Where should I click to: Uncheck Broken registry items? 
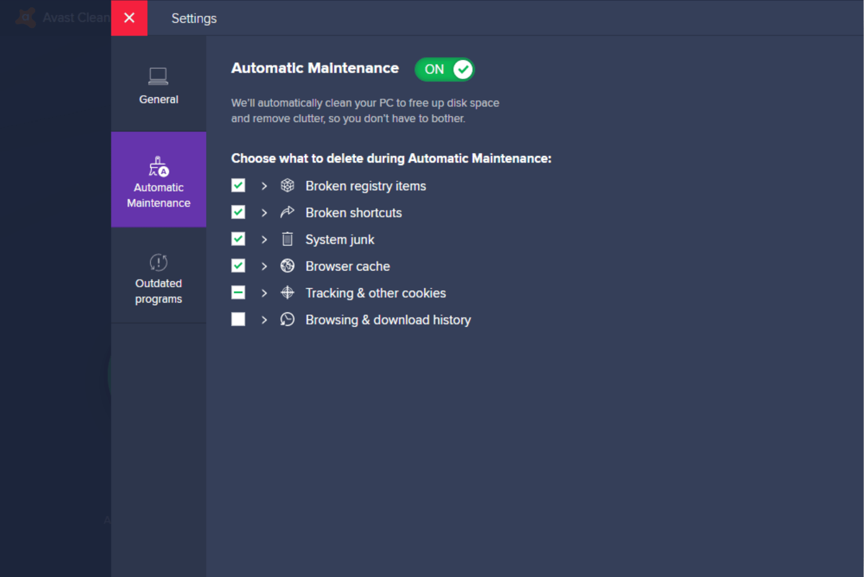pyautogui.click(x=238, y=185)
